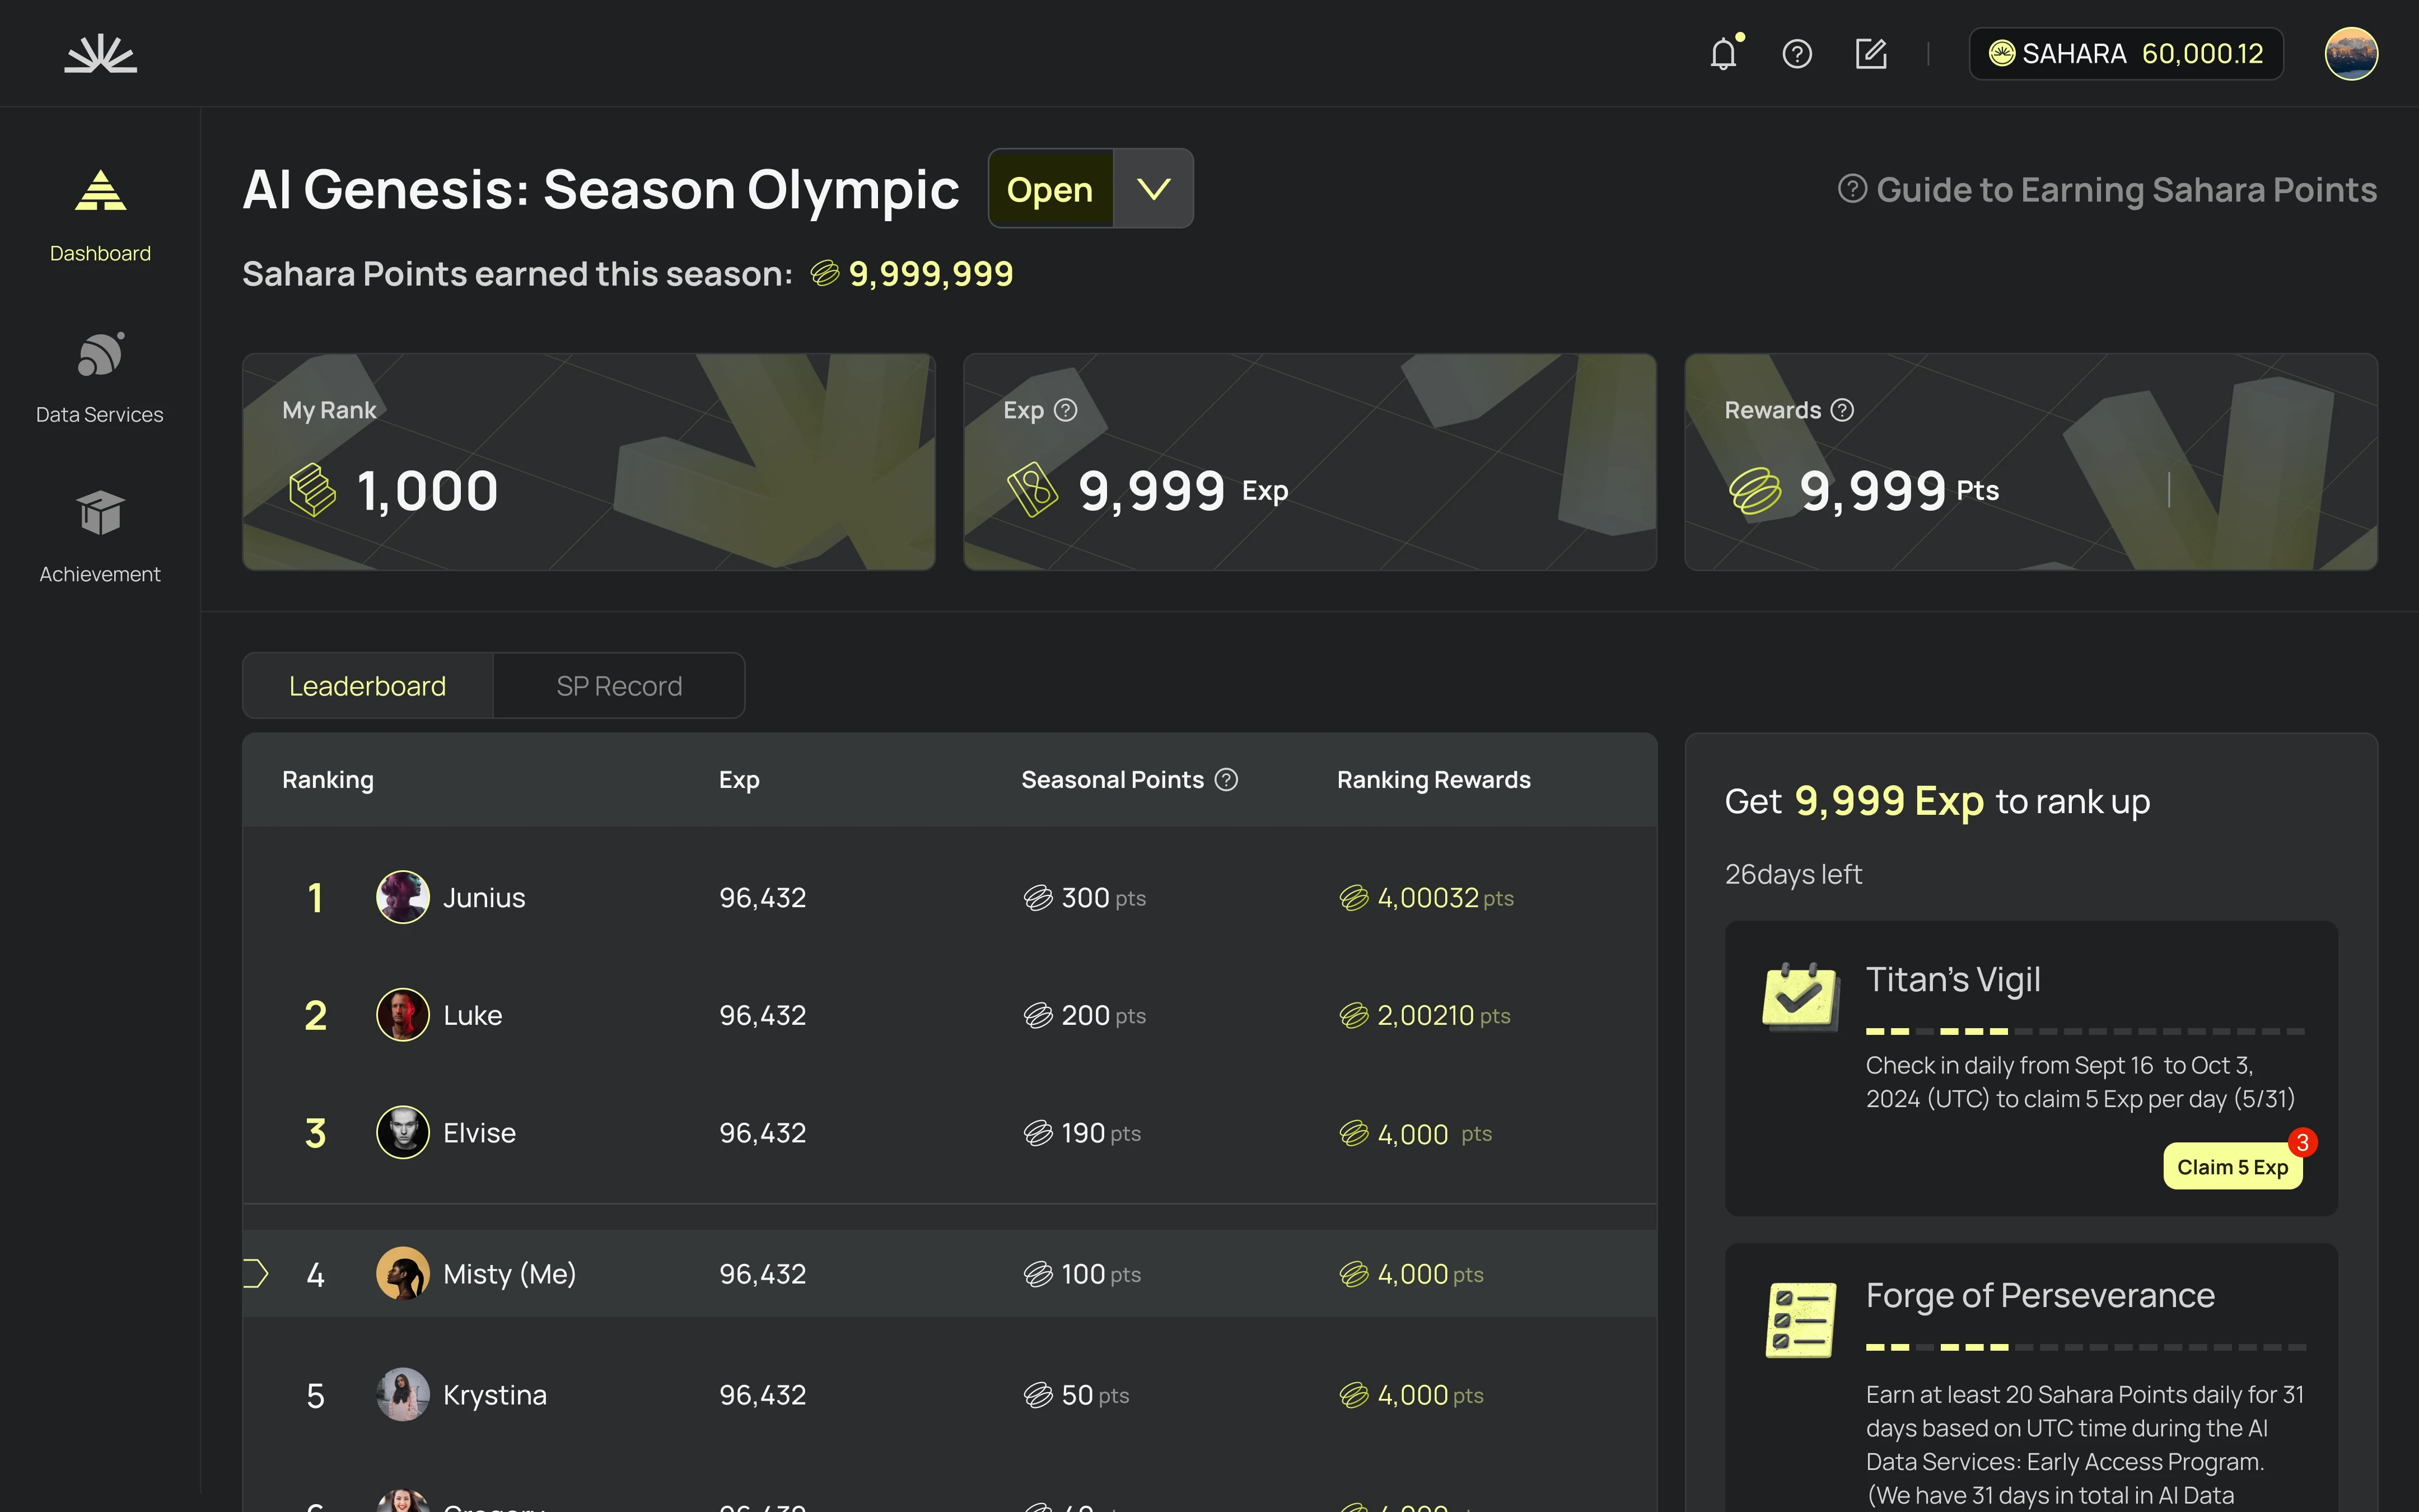Open the notifications bell icon
The image size is (2419, 1512).
(x=1724, y=54)
